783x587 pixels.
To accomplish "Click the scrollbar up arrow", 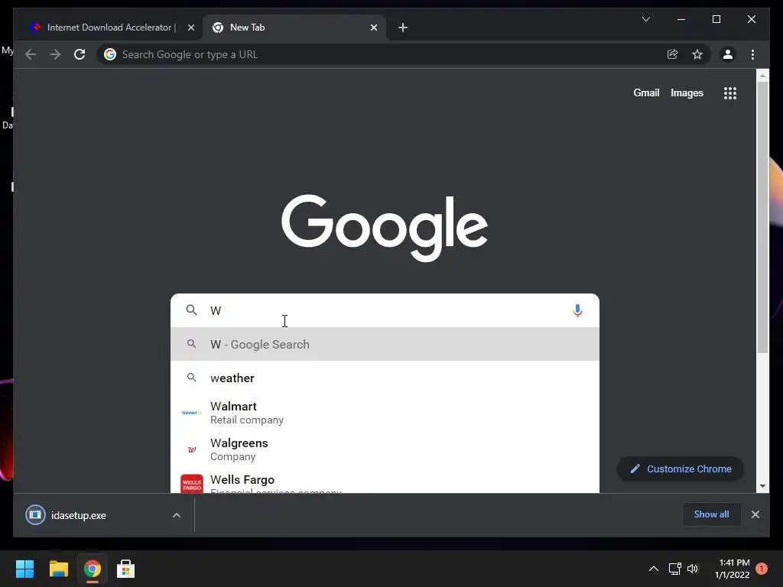I will pos(762,76).
